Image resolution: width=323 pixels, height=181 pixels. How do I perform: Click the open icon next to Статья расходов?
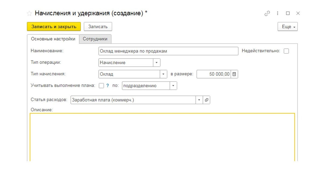click(x=206, y=99)
